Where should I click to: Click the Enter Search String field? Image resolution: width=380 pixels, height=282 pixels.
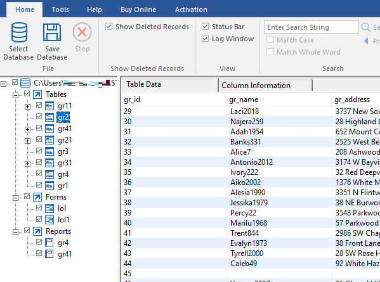pyautogui.click(x=311, y=27)
